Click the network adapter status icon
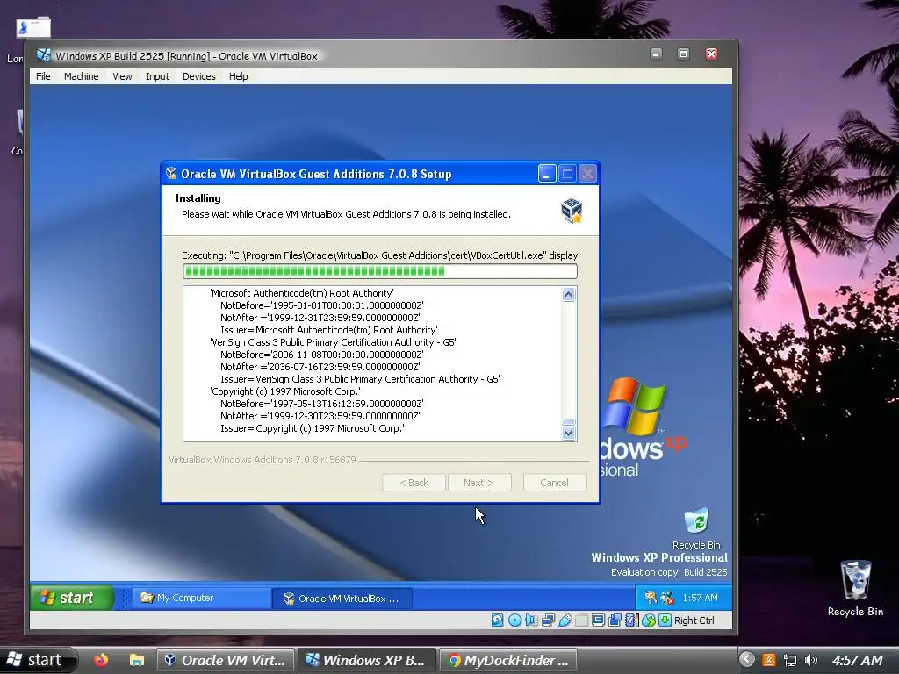The image size is (899, 674). pos(548,620)
